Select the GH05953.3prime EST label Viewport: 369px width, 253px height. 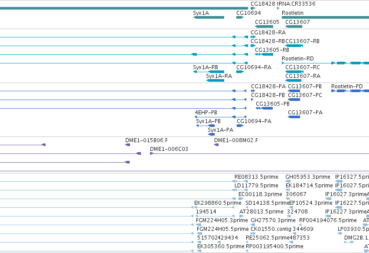click(x=308, y=177)
